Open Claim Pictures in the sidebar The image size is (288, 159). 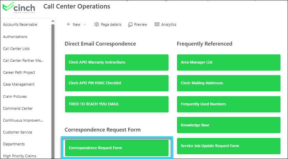coord(15,96)
